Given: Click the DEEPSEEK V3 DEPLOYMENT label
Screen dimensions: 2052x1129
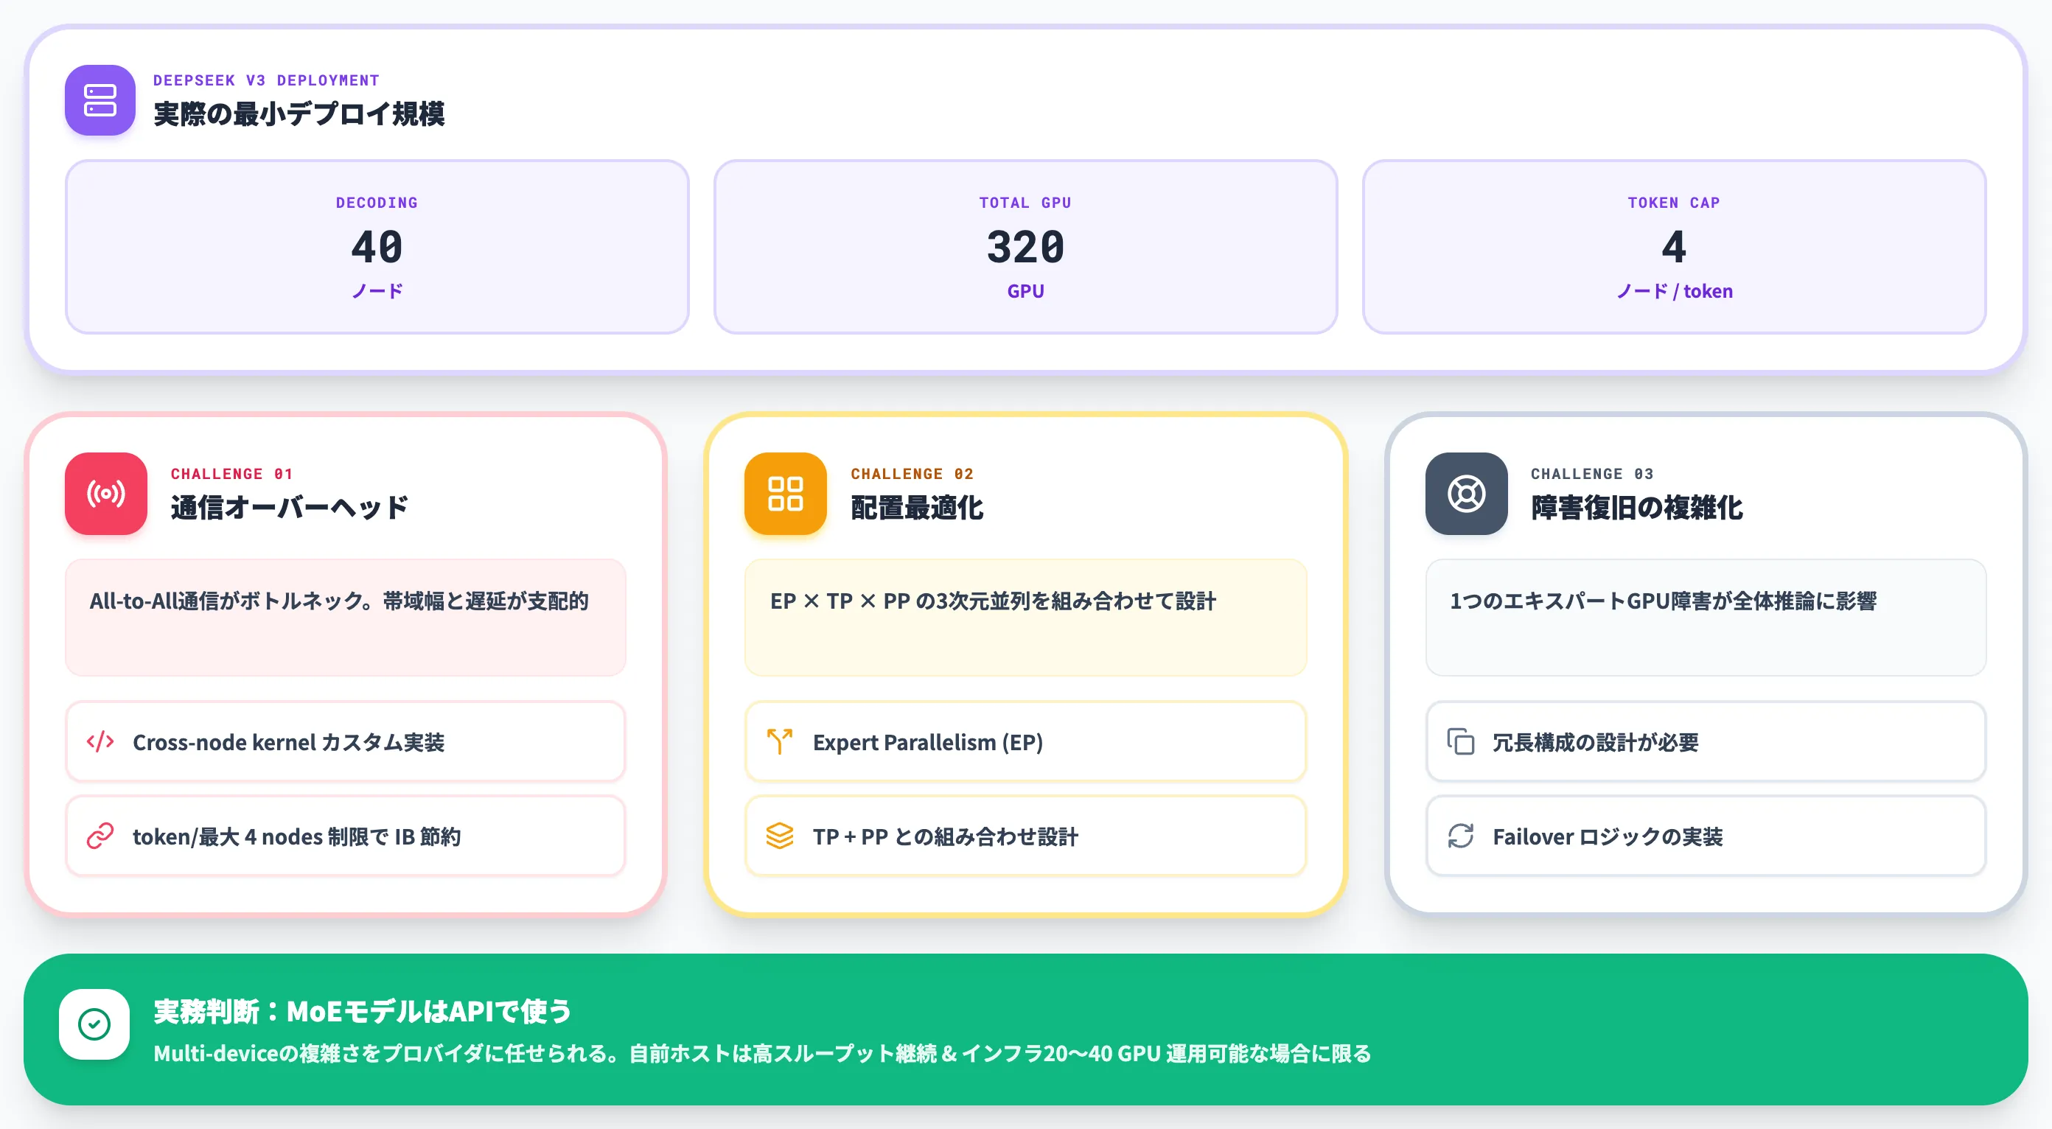Looking at the screenshot, I should pos(266,80).
